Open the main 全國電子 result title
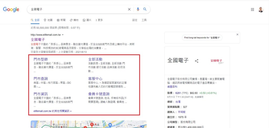This screenshot has height=128, width=269. (x=38, y=40)
